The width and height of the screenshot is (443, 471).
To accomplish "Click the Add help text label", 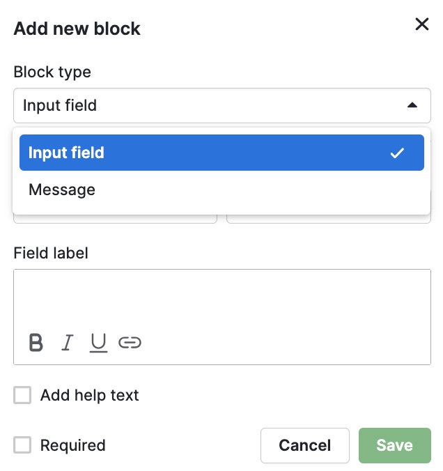I will [x=89, y=395].
